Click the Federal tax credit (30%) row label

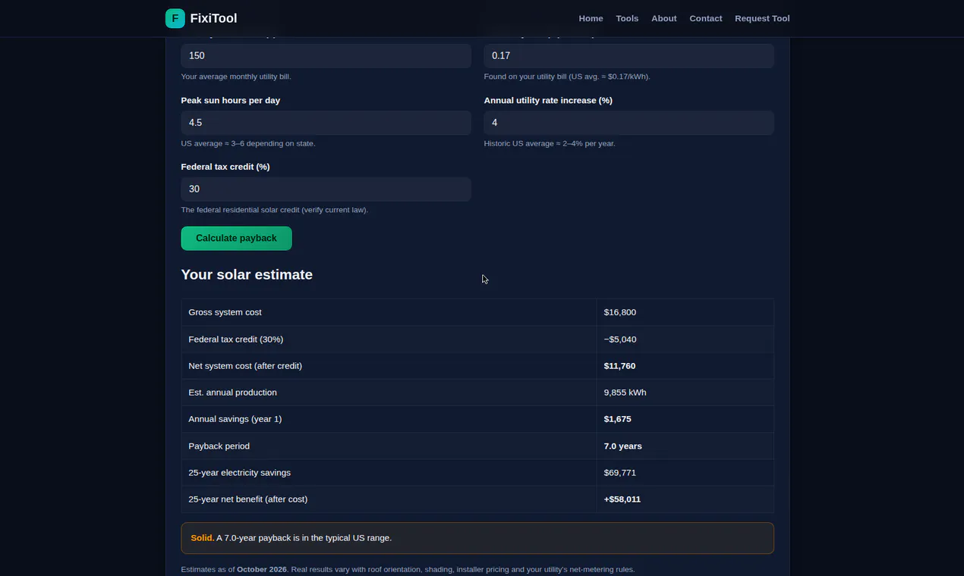pos(235,340)
